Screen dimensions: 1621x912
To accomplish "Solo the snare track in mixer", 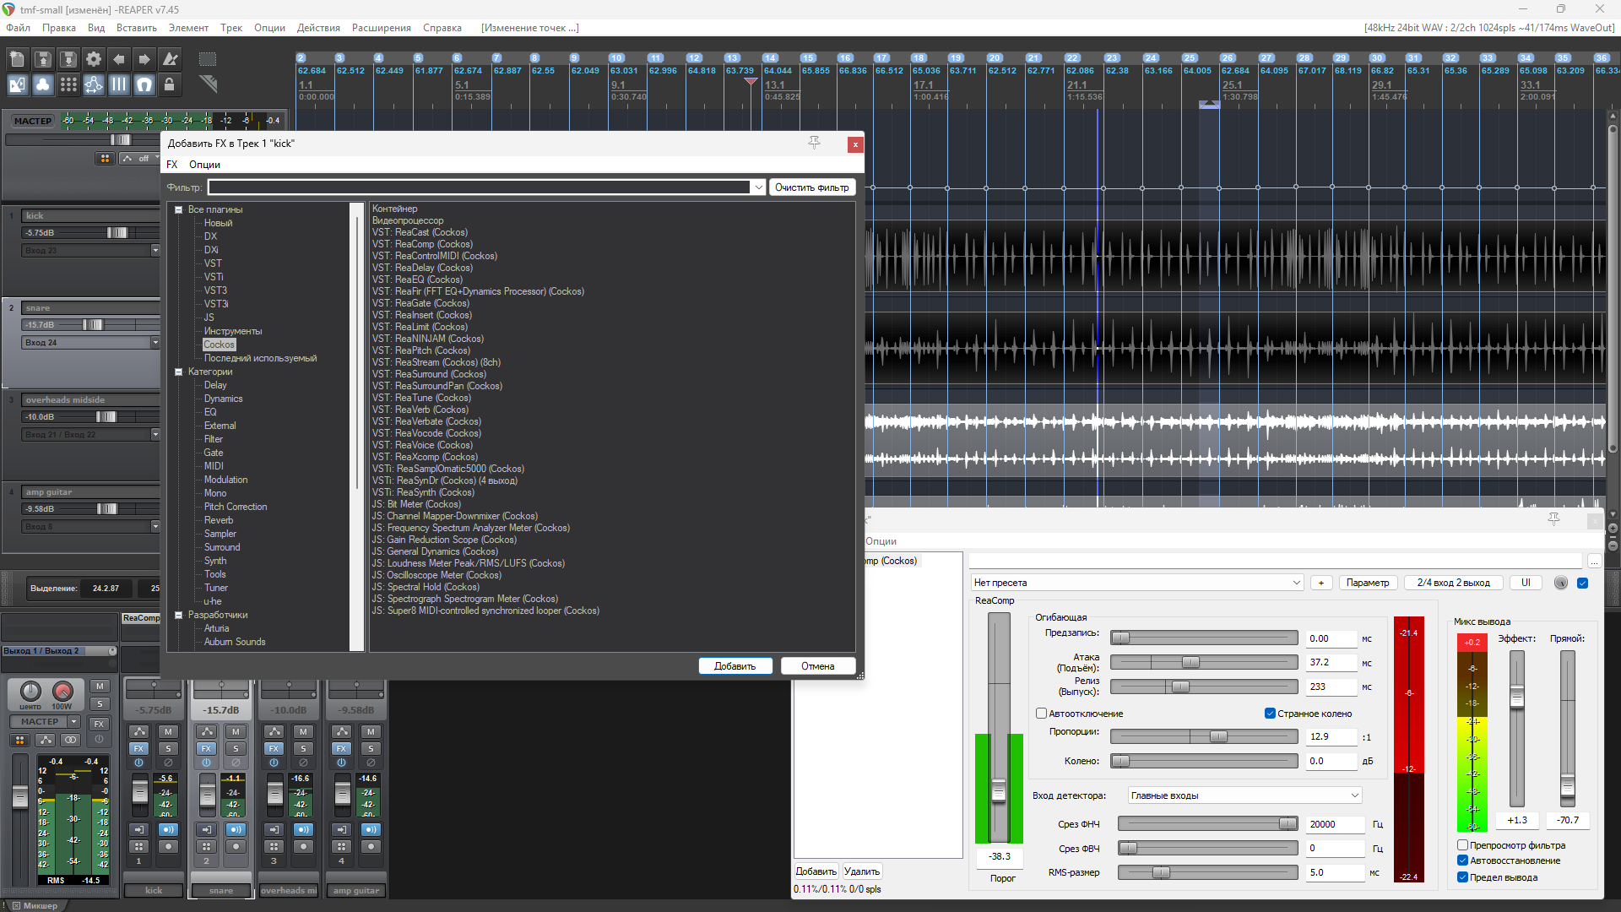I will click(236, 748).
